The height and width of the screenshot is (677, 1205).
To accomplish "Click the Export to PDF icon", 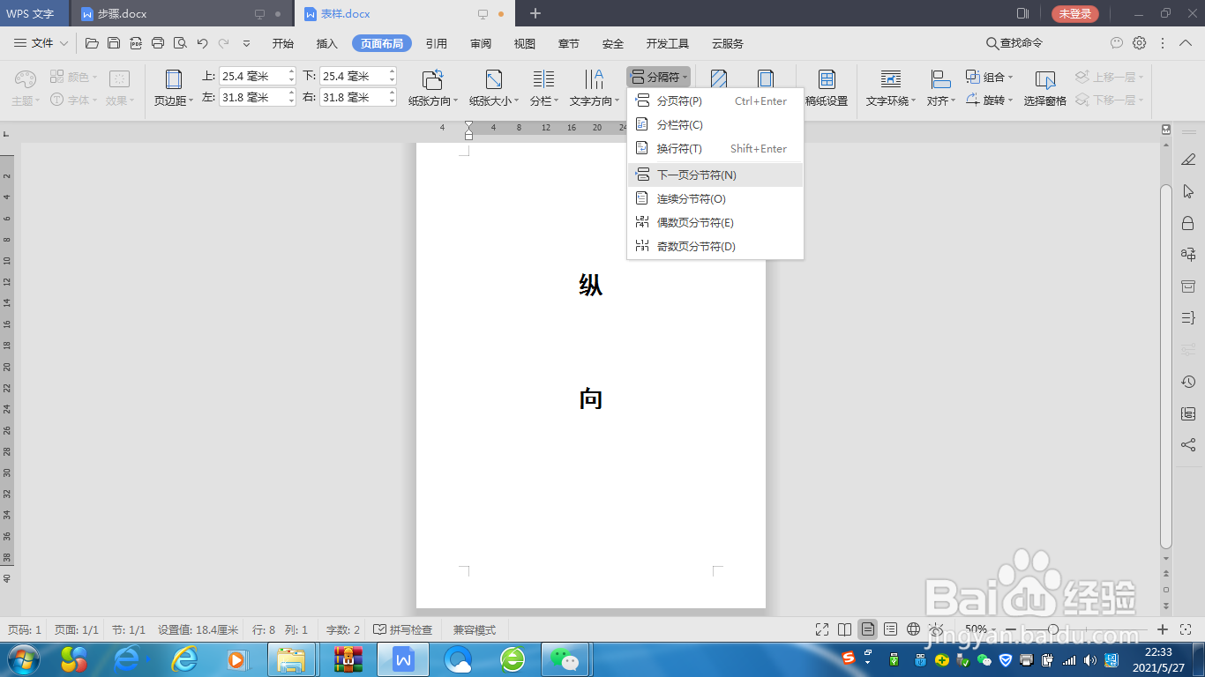I will [x=136, y=43].
